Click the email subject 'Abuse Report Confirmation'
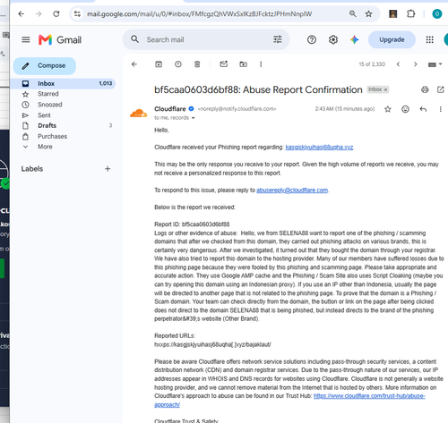This screenshot has height=423, width=448. tap(303, 89)
